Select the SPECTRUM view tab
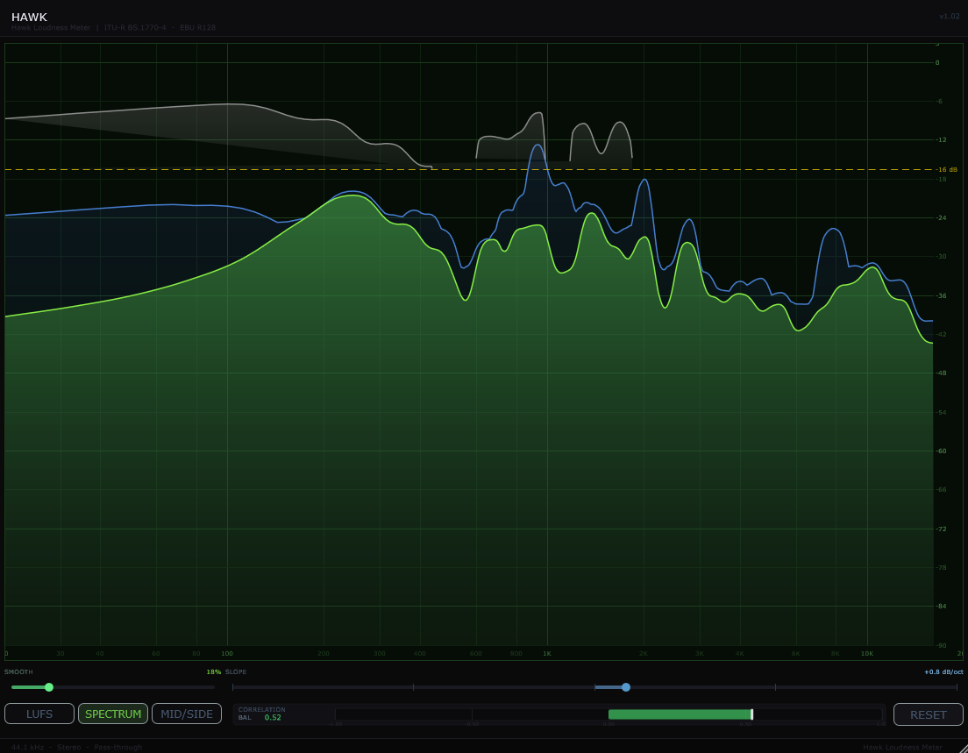The height and width of the screenshot is (753, 968). (113, 714)
